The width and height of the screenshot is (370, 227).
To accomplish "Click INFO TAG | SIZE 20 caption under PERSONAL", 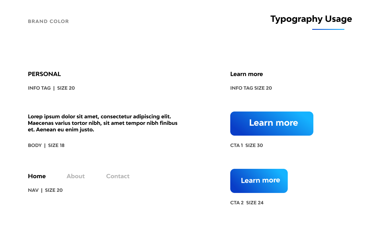I will tap(51, 88).
